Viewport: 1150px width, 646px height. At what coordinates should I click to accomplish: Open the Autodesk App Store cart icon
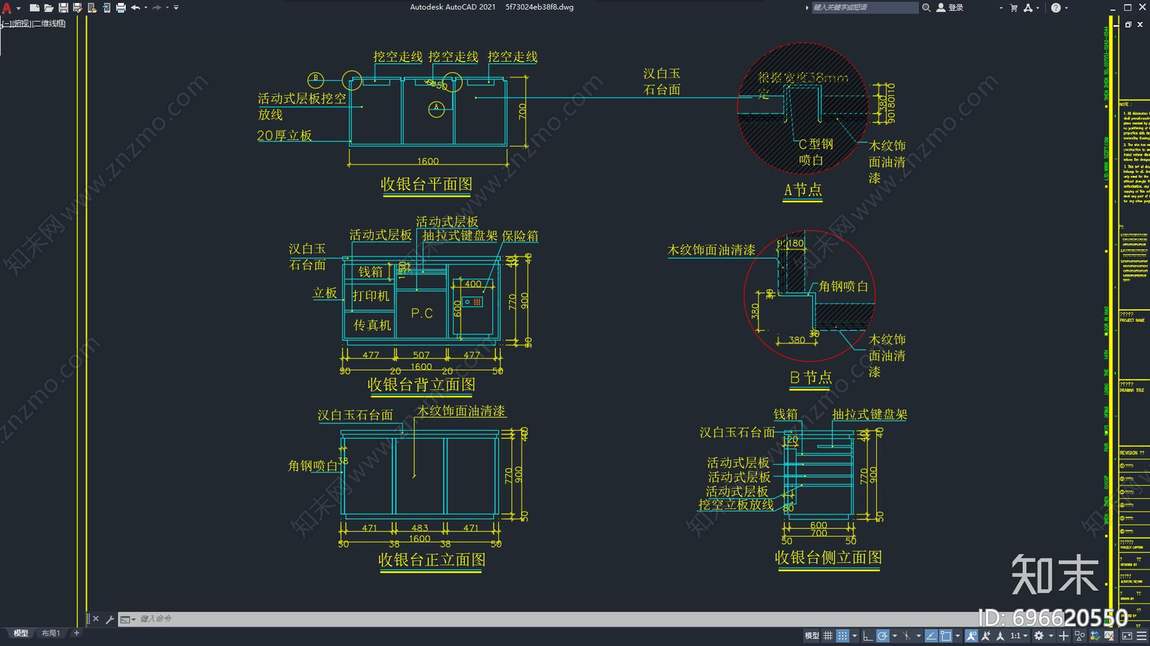coord(1014,8)
